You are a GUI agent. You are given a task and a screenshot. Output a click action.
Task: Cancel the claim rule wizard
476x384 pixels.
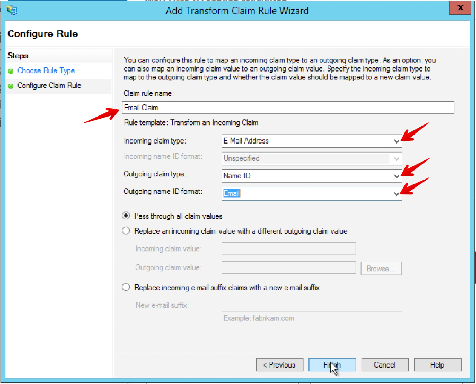(x=385, y=364)
